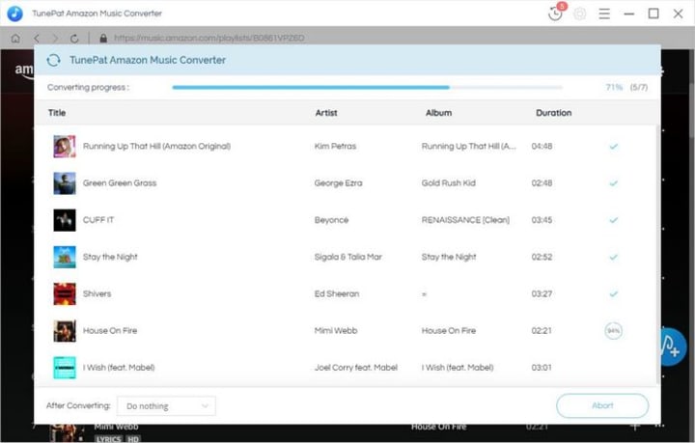695x443 pixels.
Task: Click artist Beyoncé
Action: point(331,220)
